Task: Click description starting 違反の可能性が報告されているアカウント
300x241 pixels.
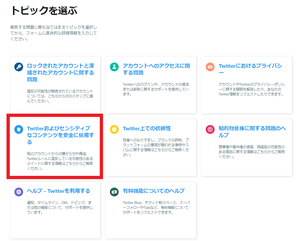Action: pyautogui.click(x=60, y=96)
